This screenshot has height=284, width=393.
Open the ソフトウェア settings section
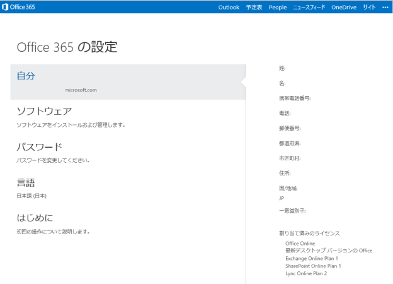pyautogui.click(x=44, y=111)
